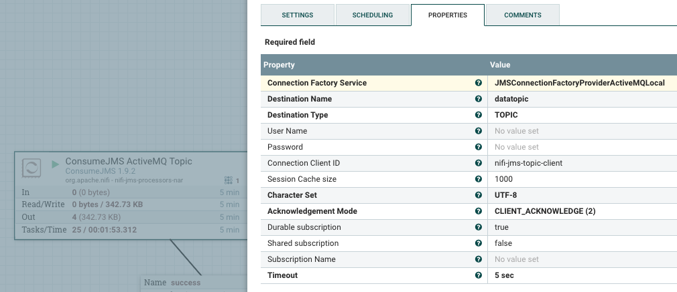This screenshot has width=677, height=292.
Task: Click the processor Tasks/Time statistic row
Action: [x=131, y=230]
